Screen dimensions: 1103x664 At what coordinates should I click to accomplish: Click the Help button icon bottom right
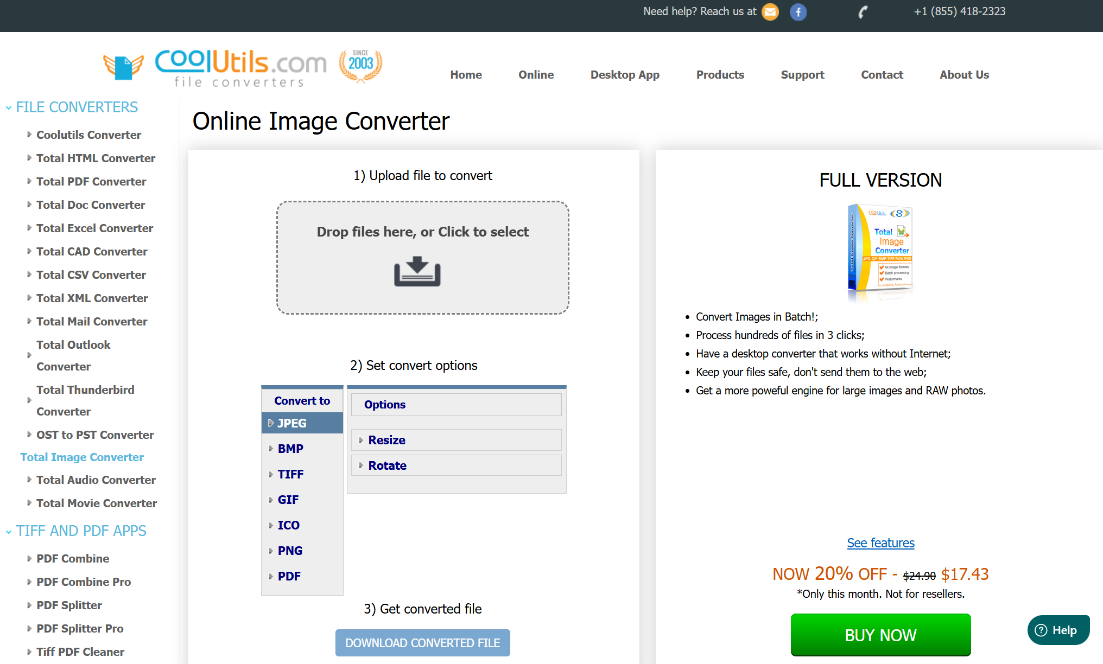pos(1044,635)
